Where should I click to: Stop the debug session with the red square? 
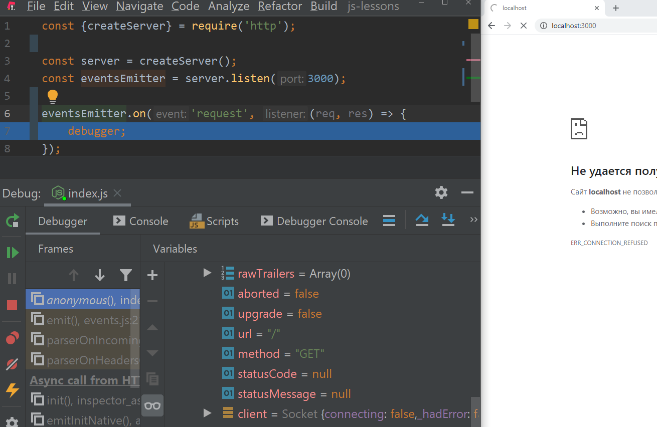coord(12,305)
